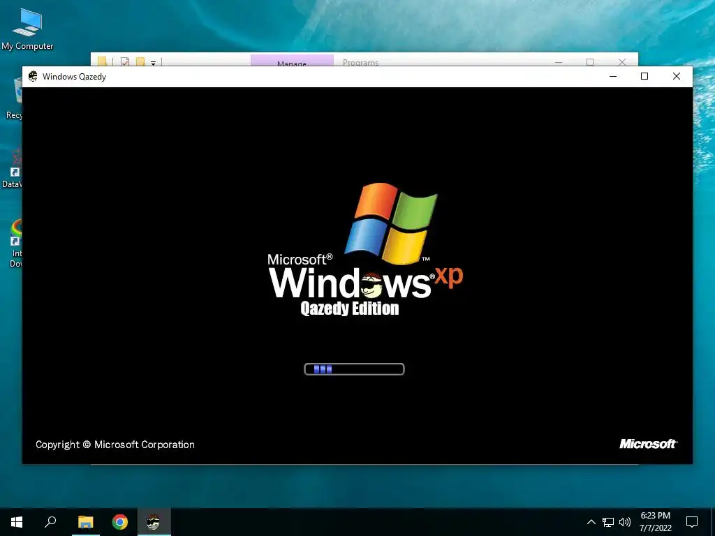Viewport: 715px width, 536px height.
Task: Click Copyright Microsoft Corporation text
Action: (115, 445)
